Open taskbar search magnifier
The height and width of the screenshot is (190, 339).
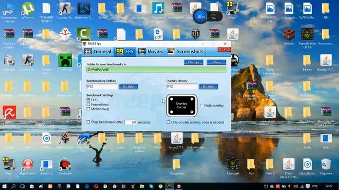(x=13, y=186)
